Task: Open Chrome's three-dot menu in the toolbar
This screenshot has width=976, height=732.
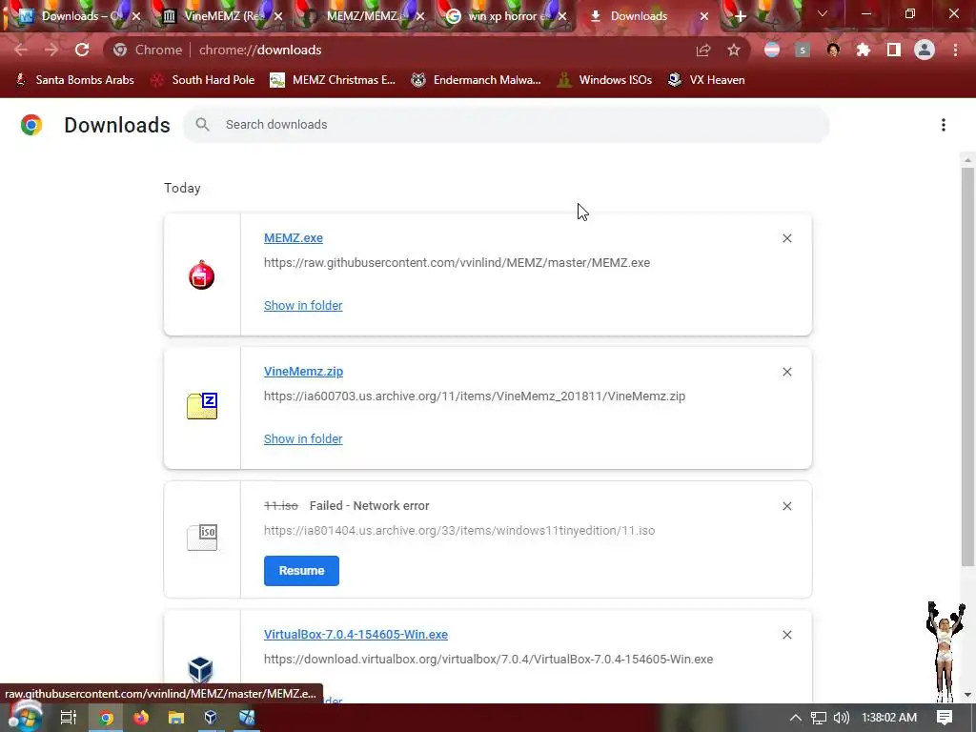Action: [955, 50]
